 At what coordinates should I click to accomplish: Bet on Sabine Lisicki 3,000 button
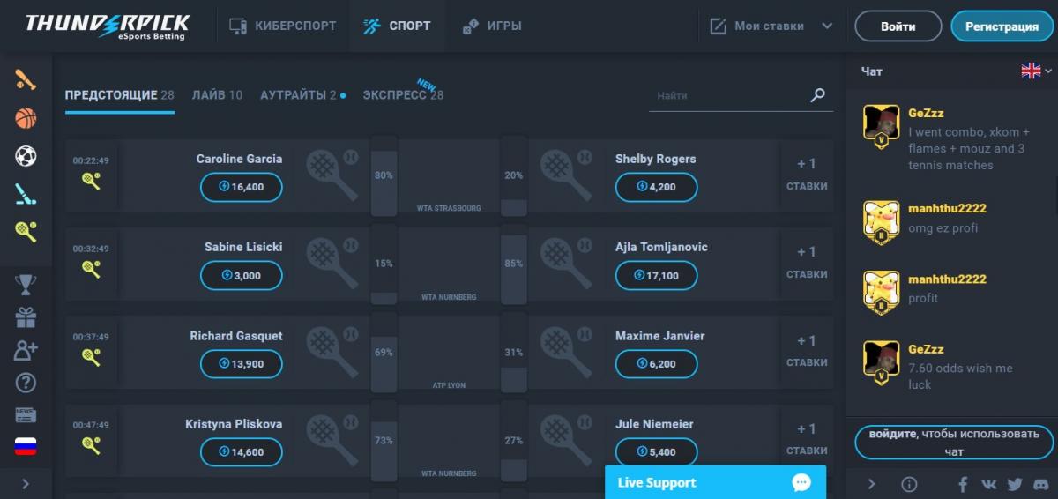(242, 275)
